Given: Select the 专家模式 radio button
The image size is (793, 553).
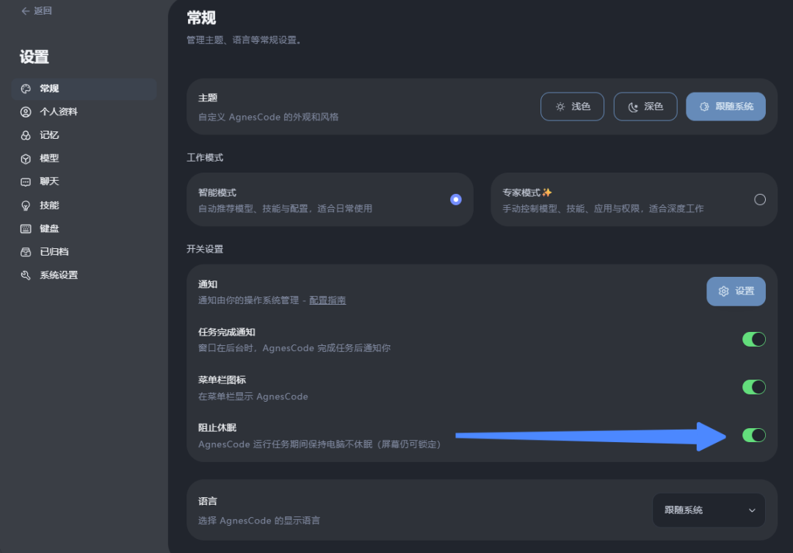Looking at the screenshot, I should pos(760,199).
